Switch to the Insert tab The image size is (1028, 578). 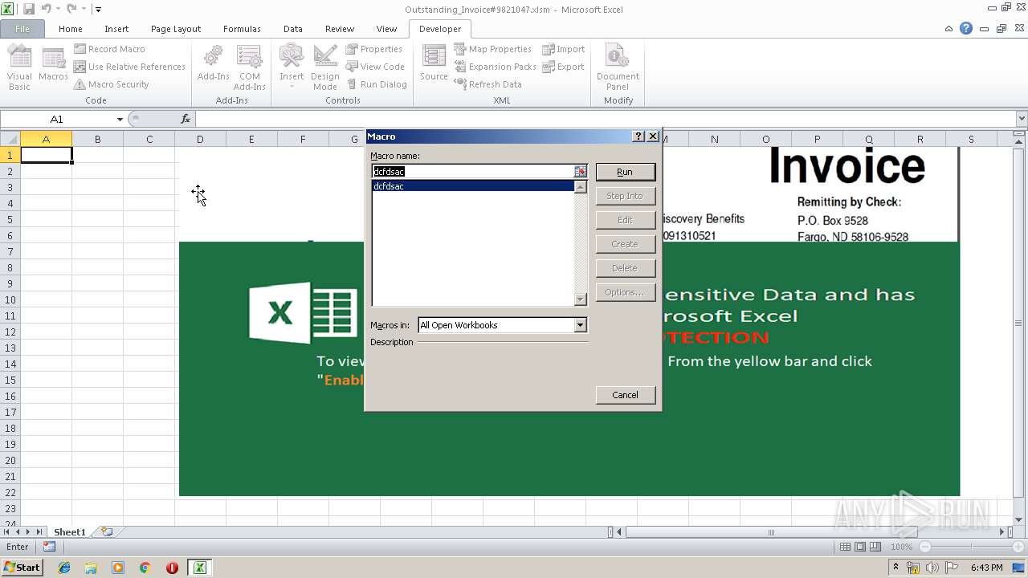[116, 29]
